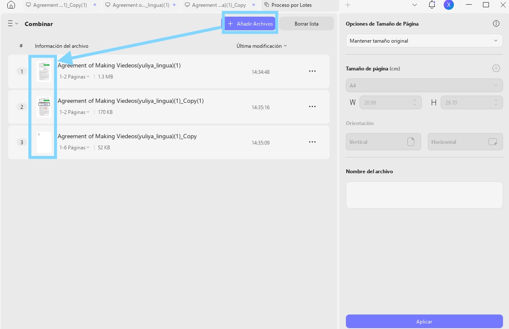Click the timestamp 14:35:09
This screenshot has height=329, width=509.
pyautogui.click(x=260, y=143)
